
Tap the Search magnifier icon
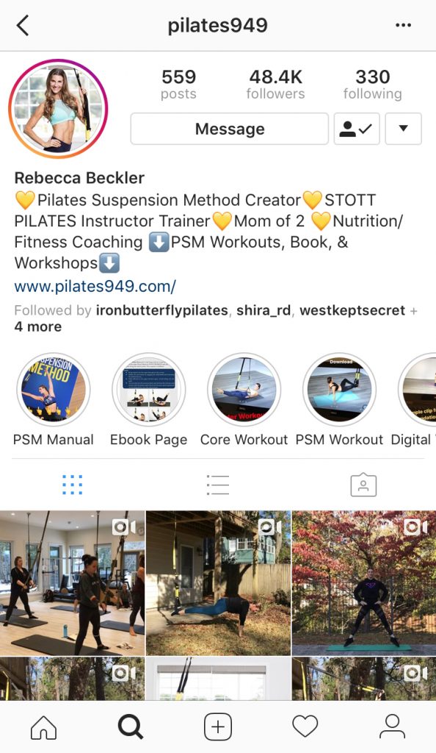pyautogui.click(x=131, y=726)
